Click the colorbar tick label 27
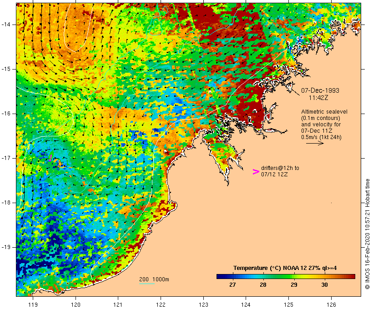373x309 pixels. (232, 285)
